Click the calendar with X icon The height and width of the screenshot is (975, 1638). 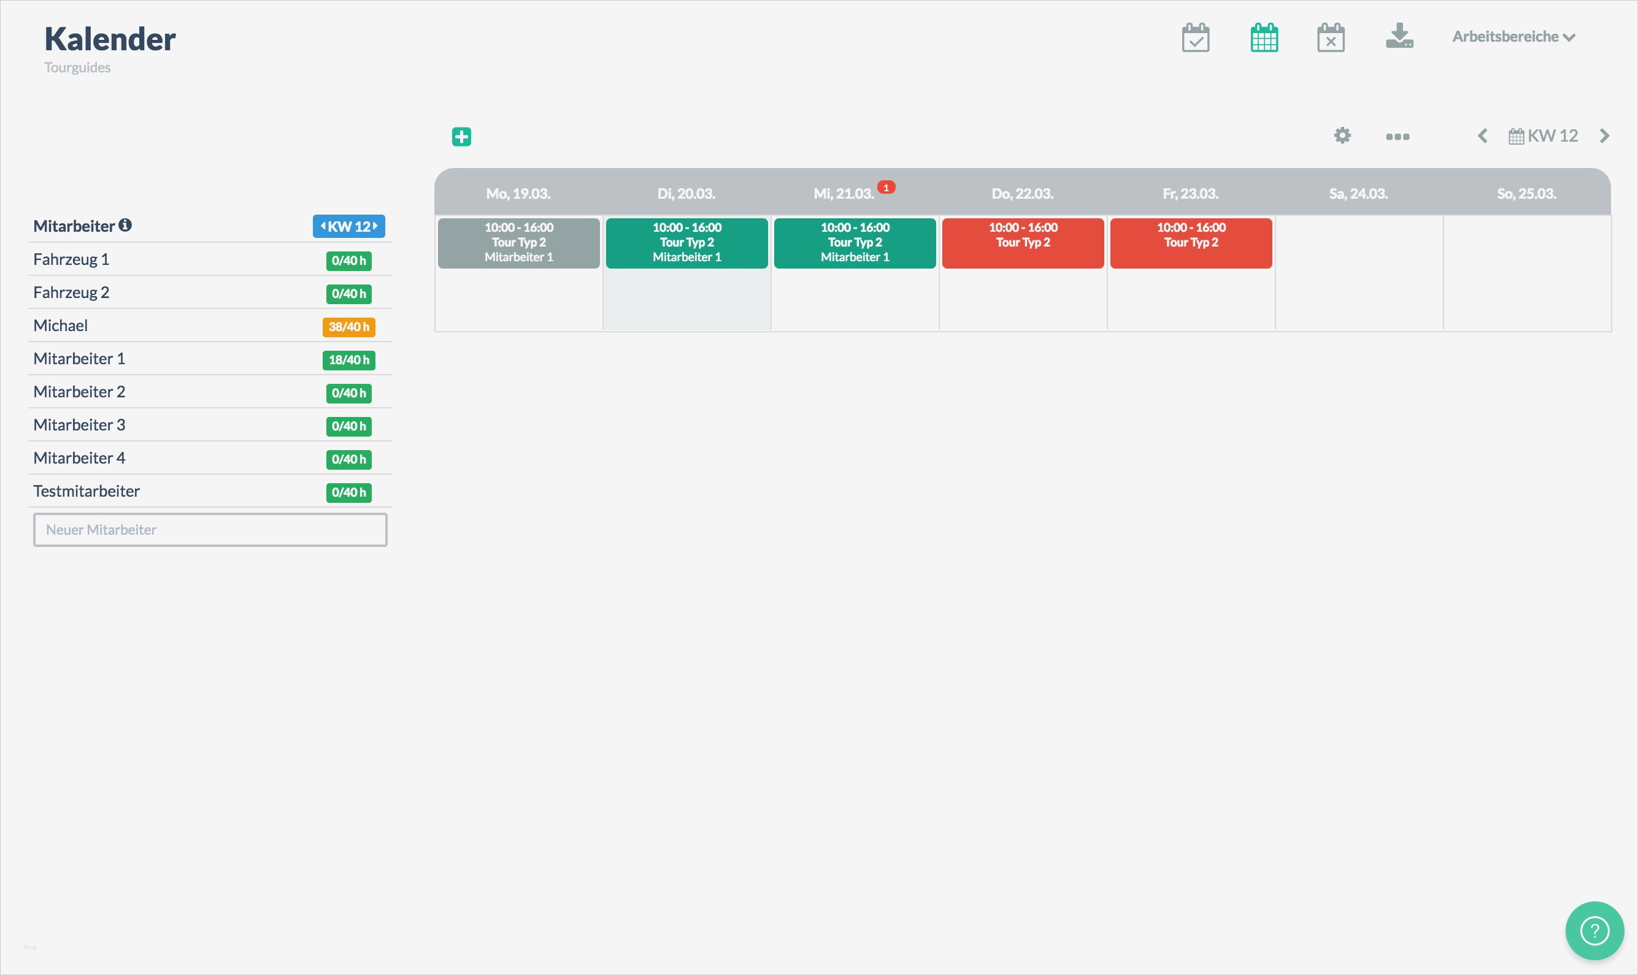click(1331, 37)
